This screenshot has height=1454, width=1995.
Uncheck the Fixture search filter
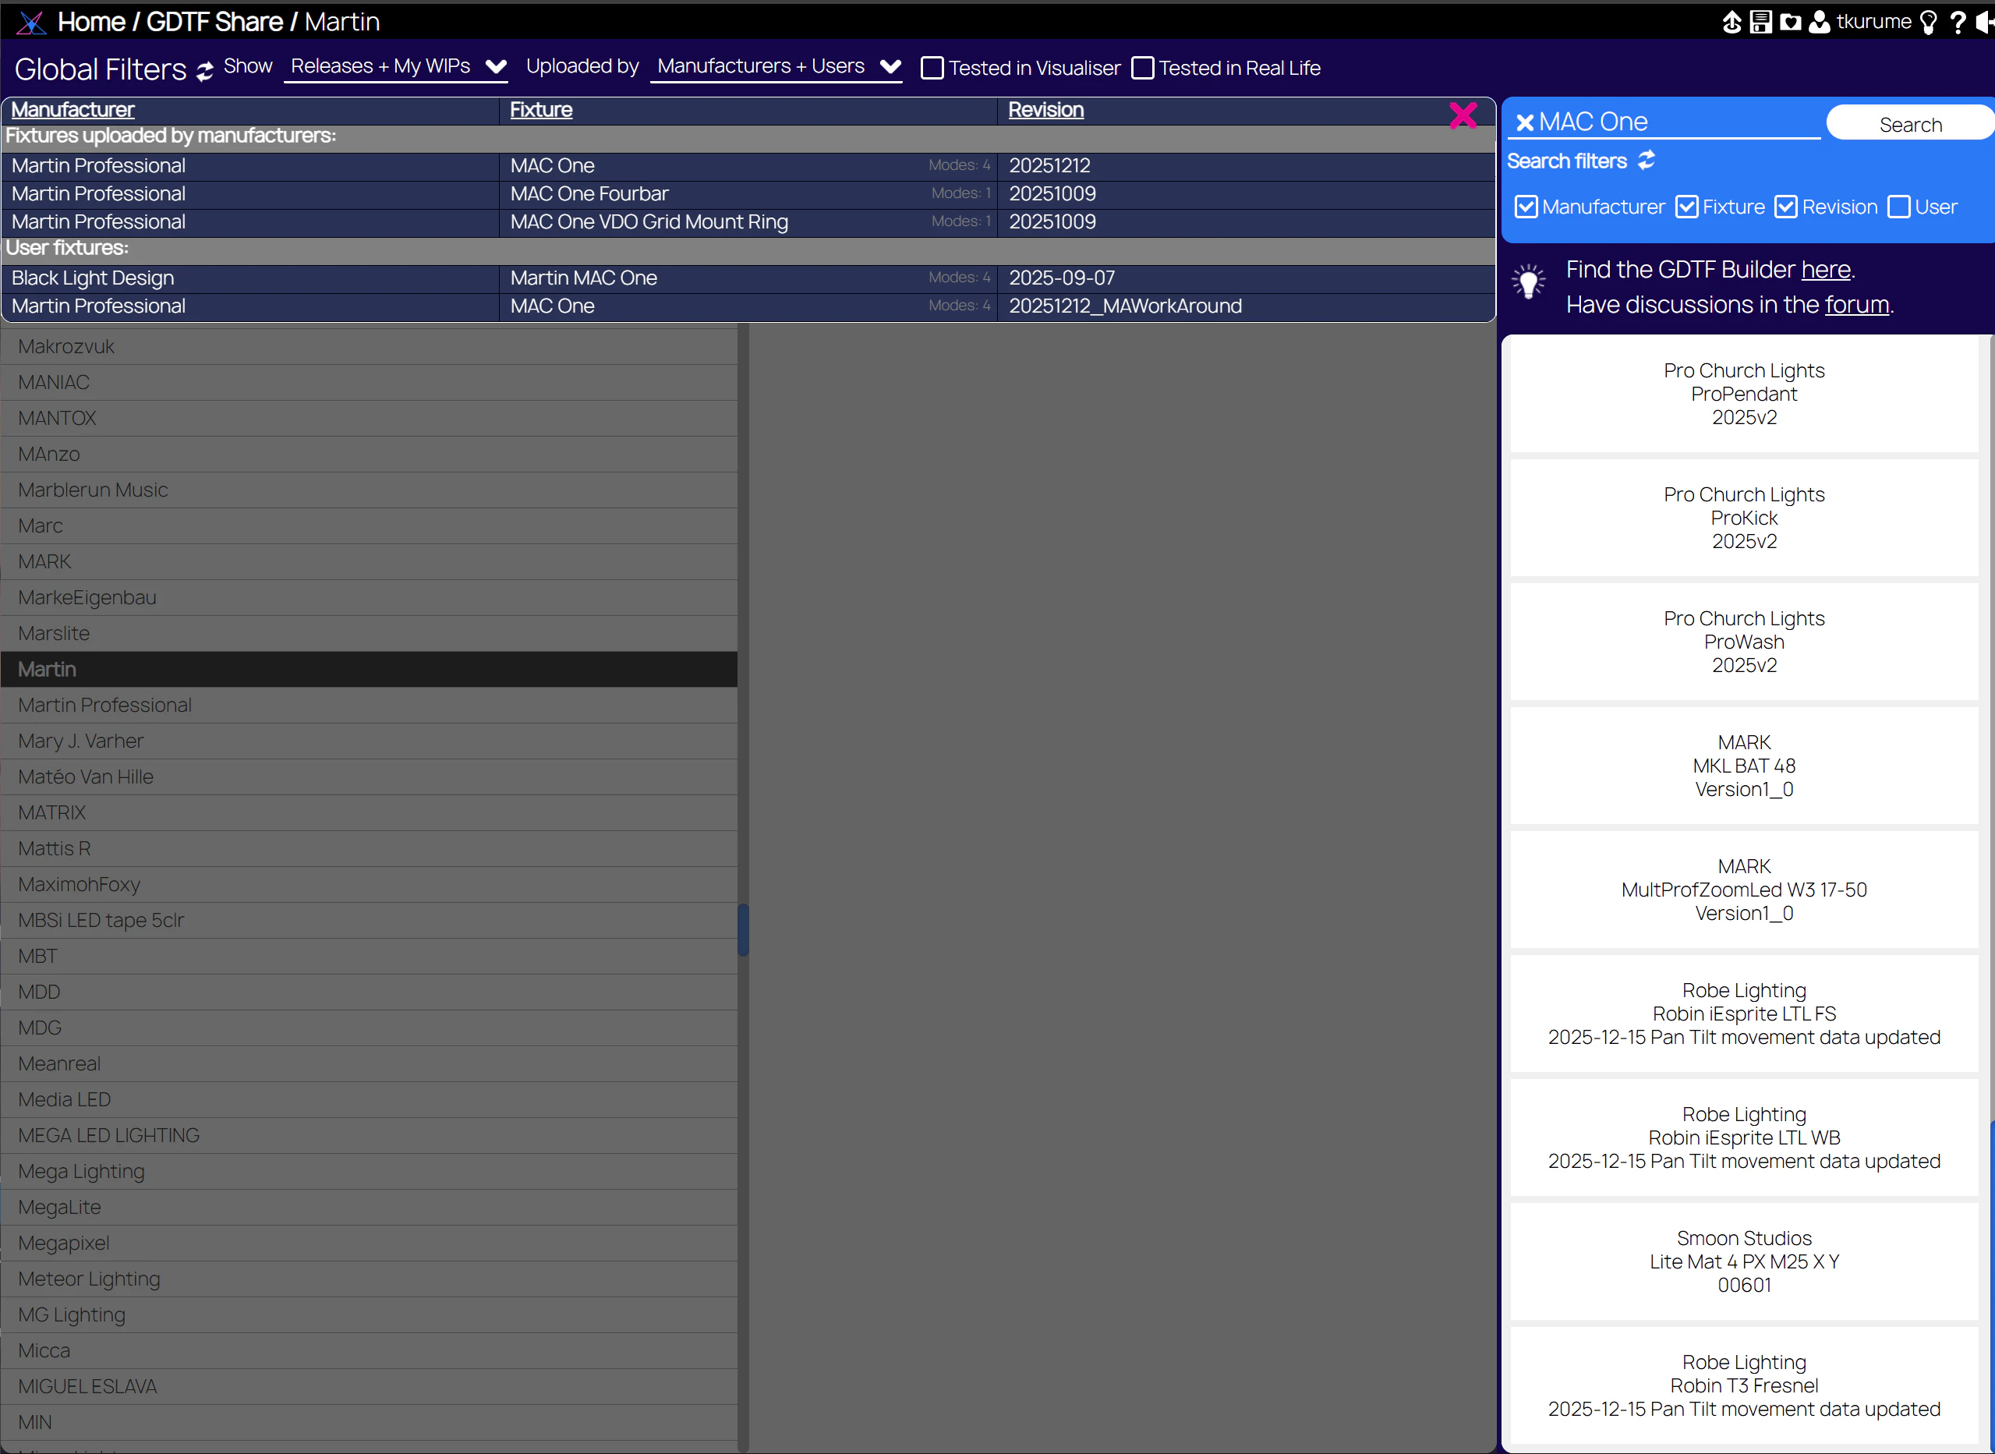click(x=1686, y=207)
